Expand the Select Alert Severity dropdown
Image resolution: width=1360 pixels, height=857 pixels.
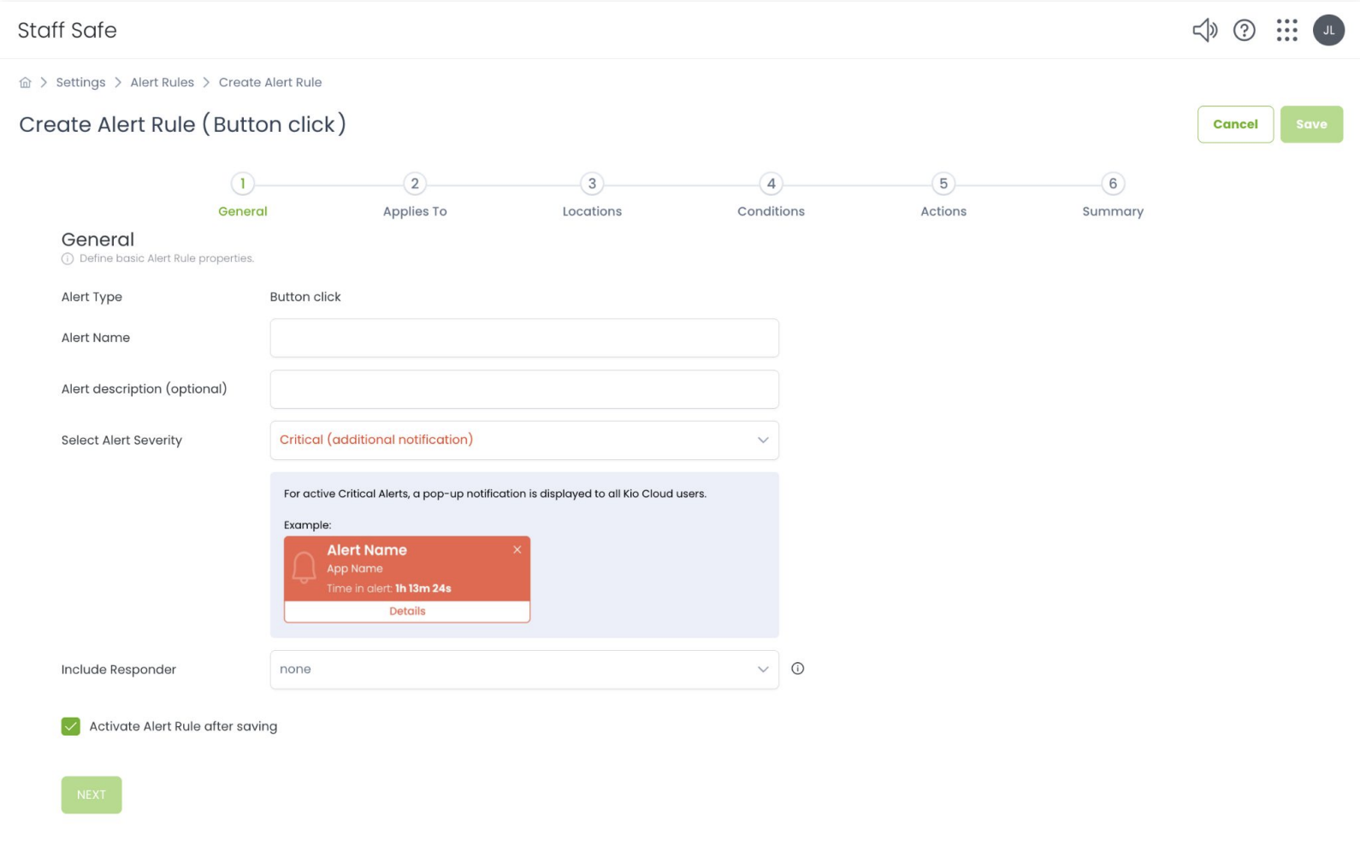523,440
